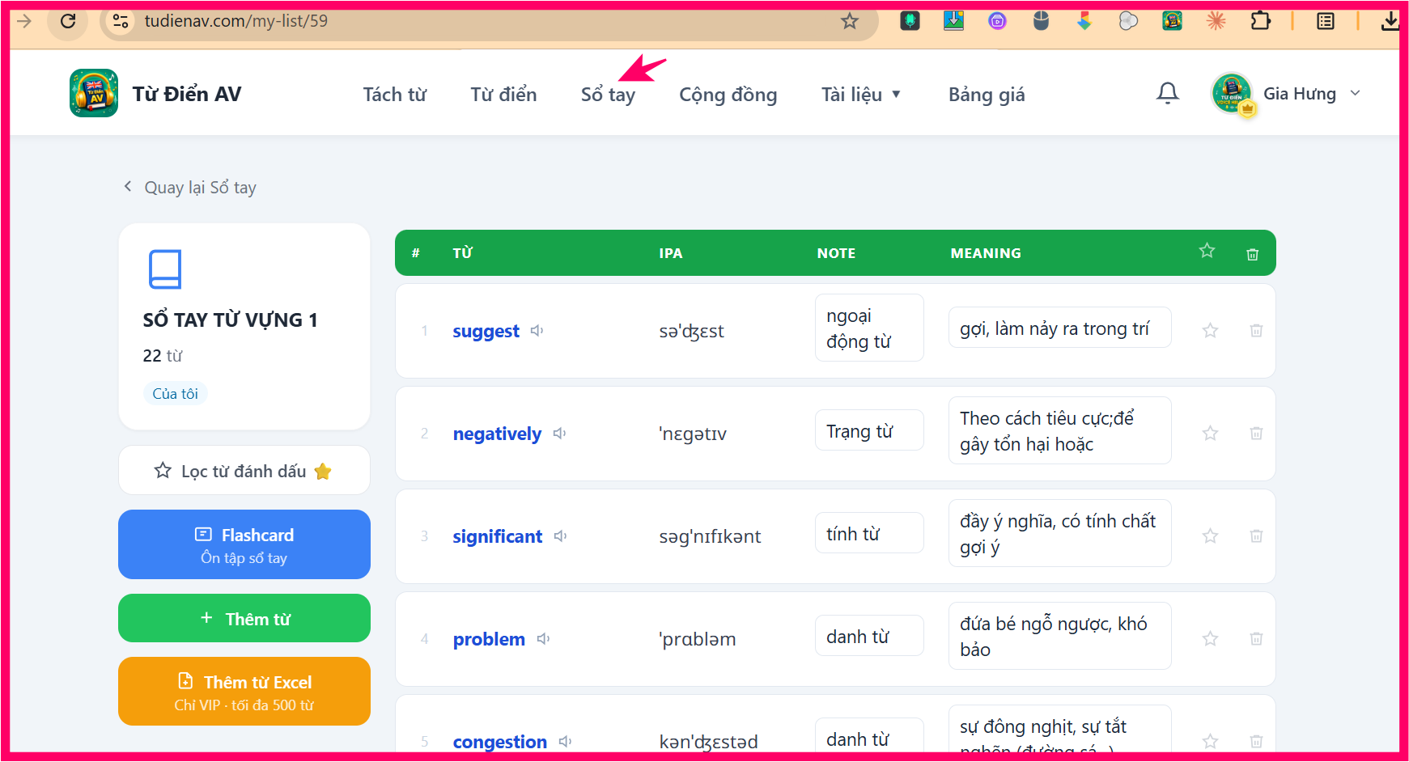Edit meaning 'đầy ý nghĩa, có tính chất gợi ý'

pos(1059,533)
